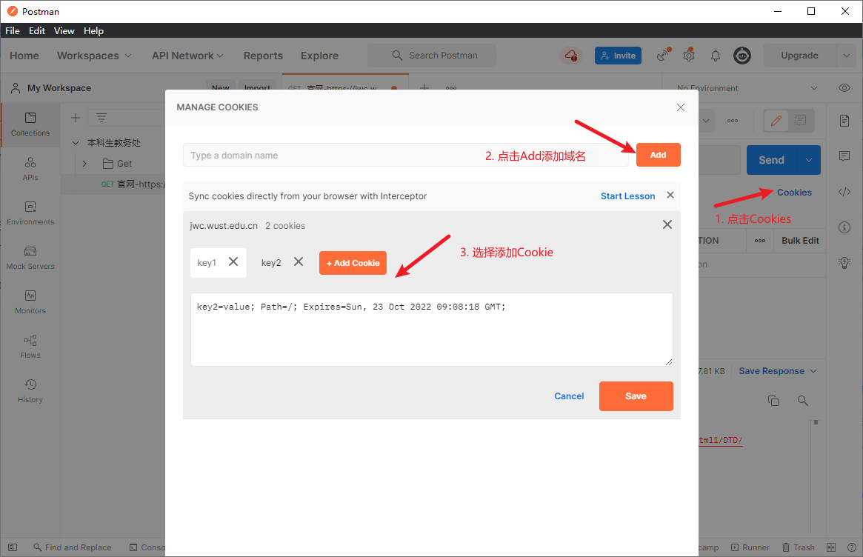Go to Home
The width and height of the screenshot is (863, 557).
pyautogui.click(x=24, y=56)
